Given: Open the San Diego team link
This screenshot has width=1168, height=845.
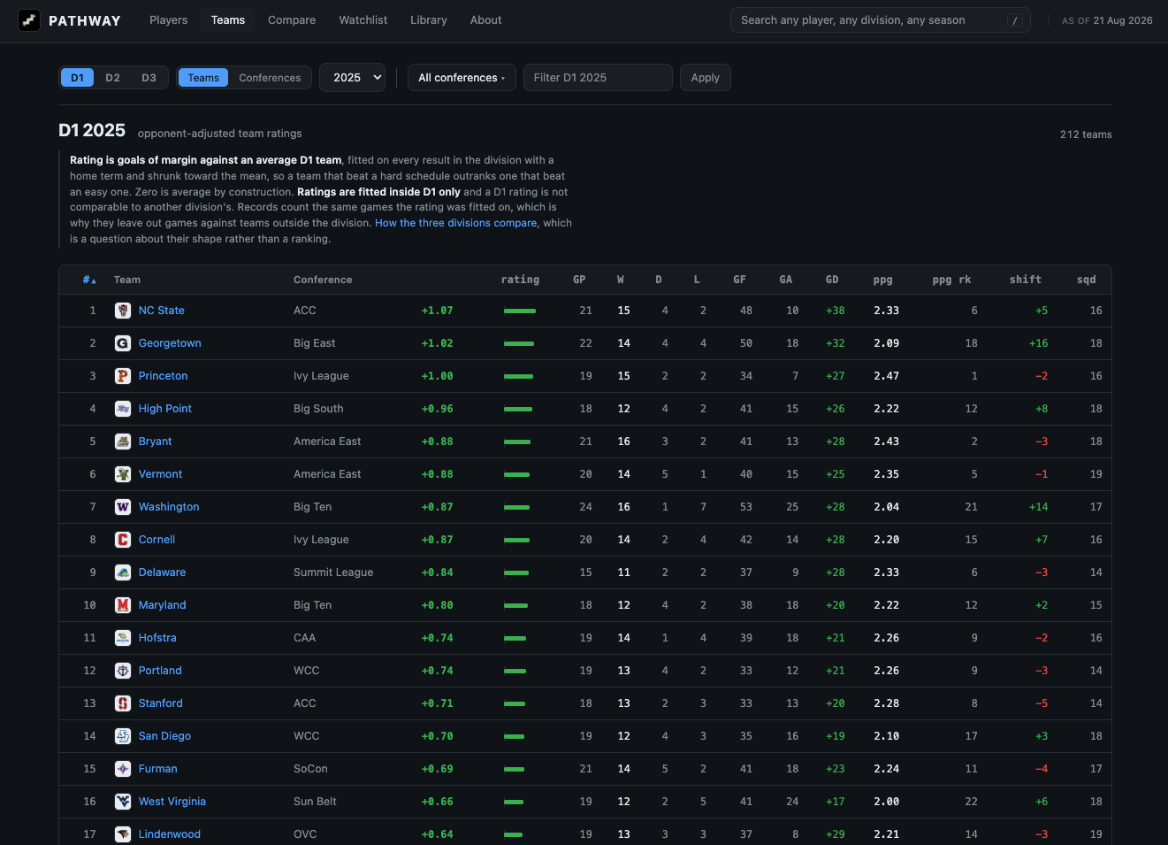Looking at the screenshot, I should tap(164, 736).
